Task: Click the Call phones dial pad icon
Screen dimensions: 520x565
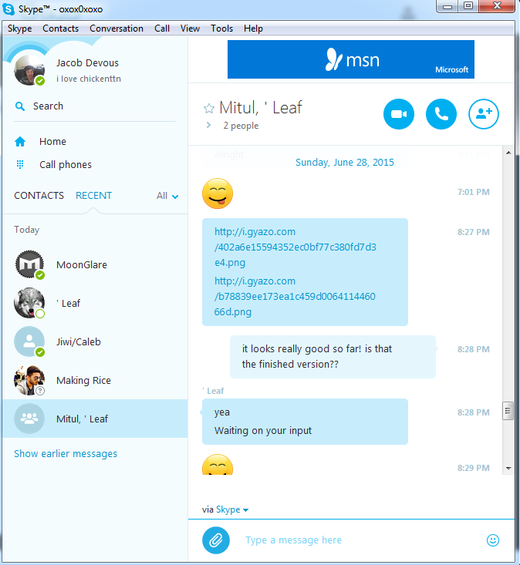Action: pos(20,165)
